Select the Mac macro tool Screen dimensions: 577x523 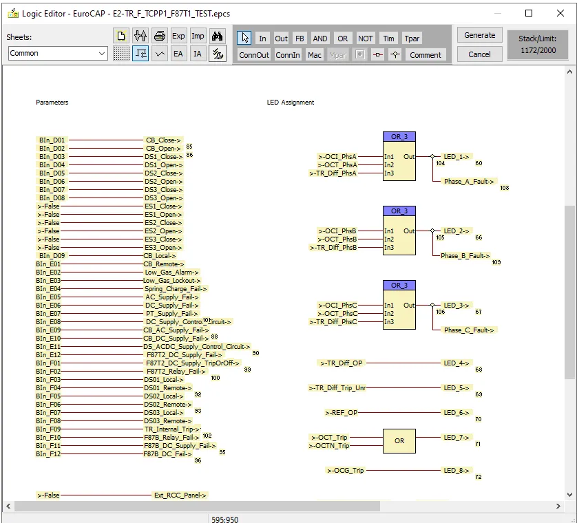314,55
